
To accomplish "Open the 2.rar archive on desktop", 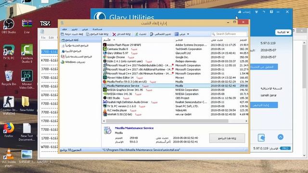I will [x=27, y=26].
